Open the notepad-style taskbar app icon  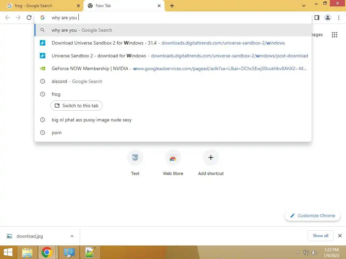click(90, 252)
